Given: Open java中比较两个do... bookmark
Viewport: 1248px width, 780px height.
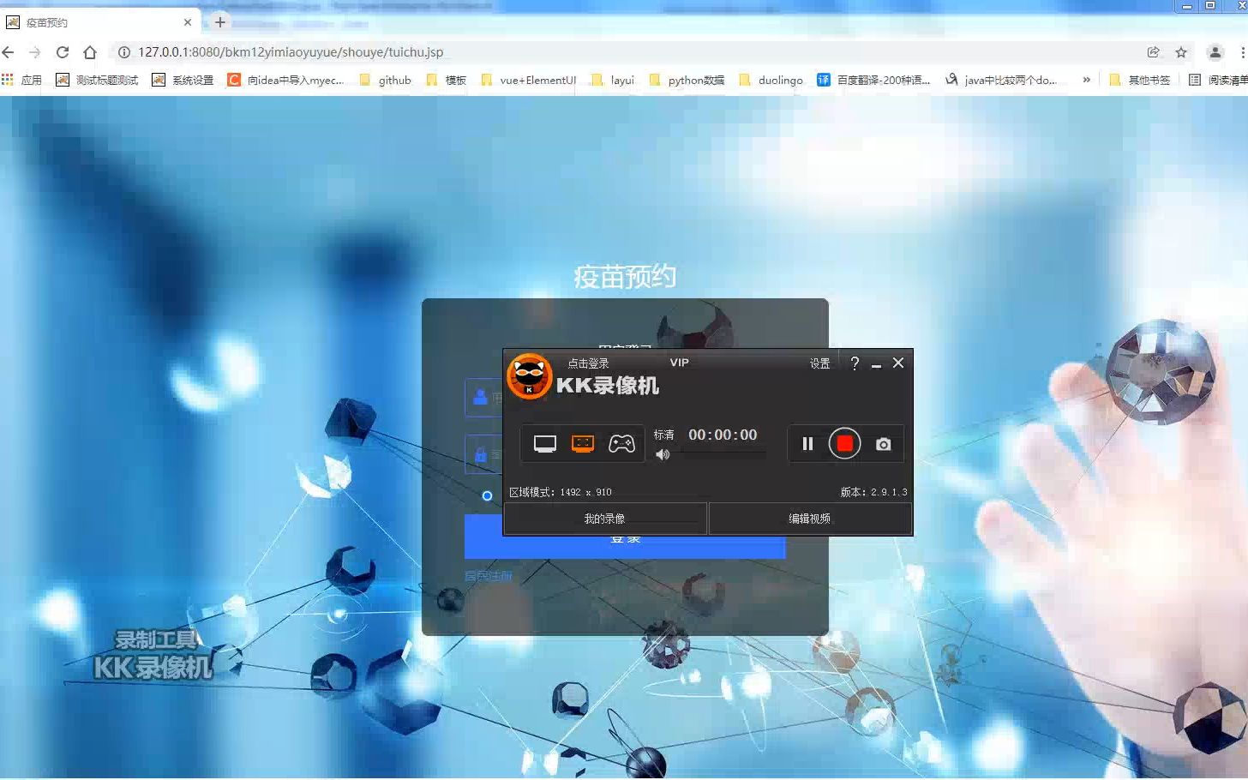Looking at the screenshot, I should pyautogui.click(x=1001, y=80).
